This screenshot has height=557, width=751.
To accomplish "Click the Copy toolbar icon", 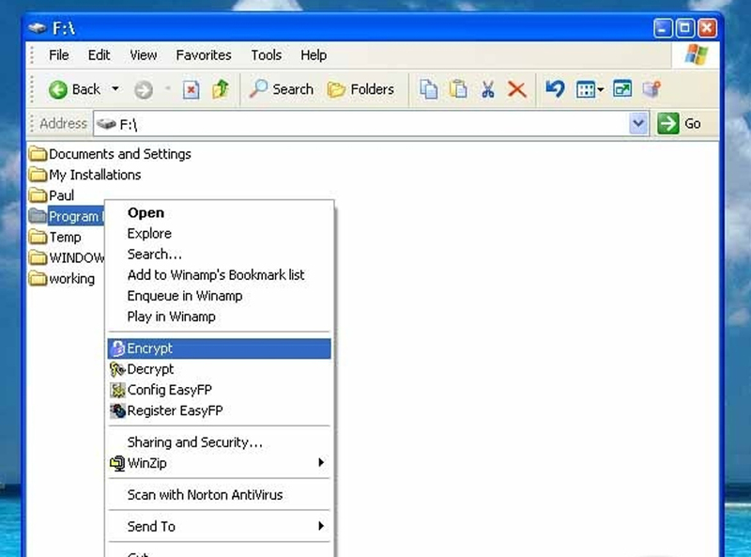I will pos(429,89).
